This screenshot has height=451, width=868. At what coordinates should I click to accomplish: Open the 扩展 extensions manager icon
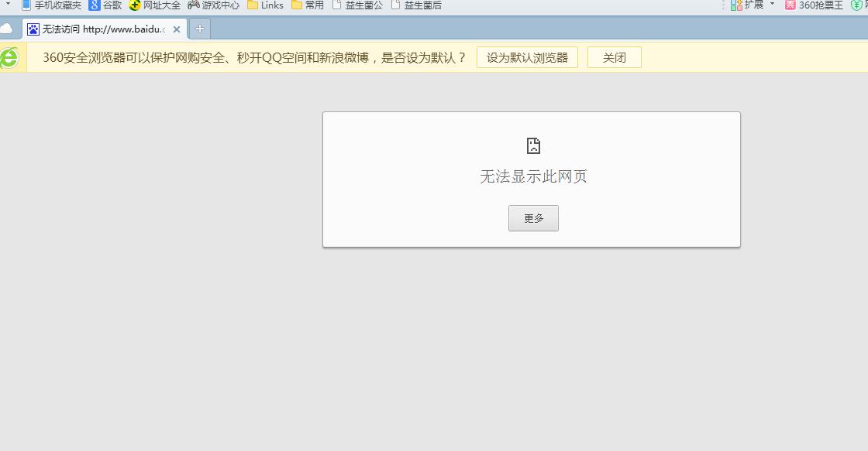(747, 5)
